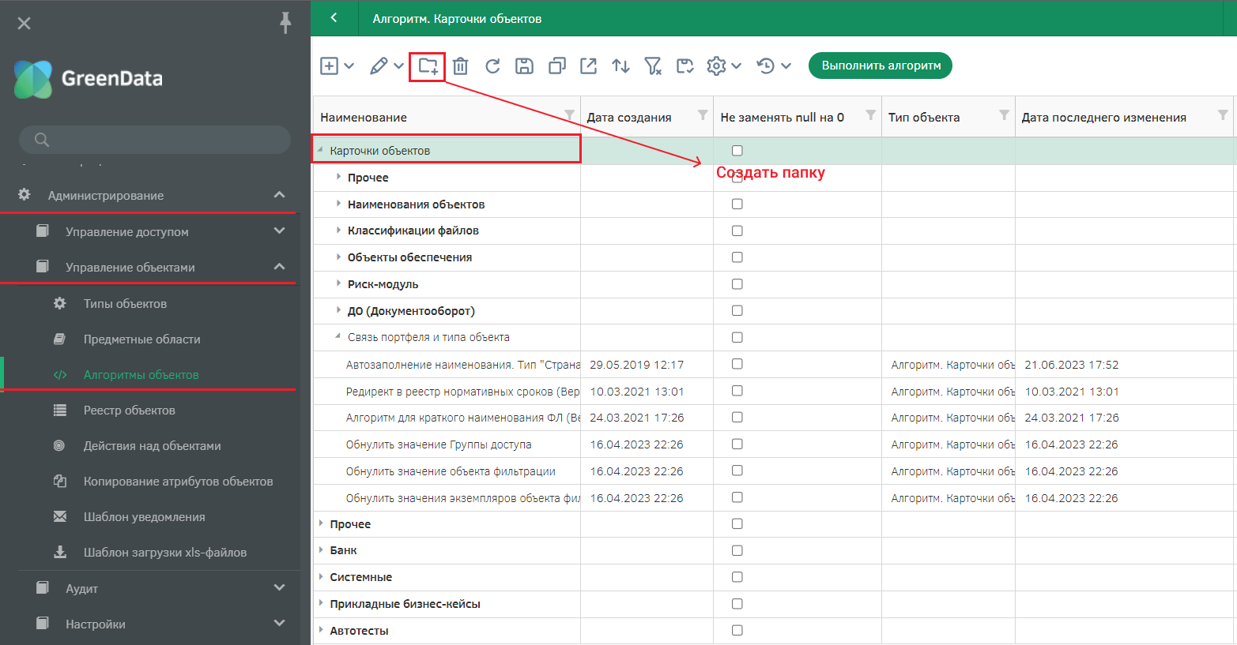Go back using the header arrow button
The width and height of the screenshot is (1237, 645).
[x=334, y=18]
